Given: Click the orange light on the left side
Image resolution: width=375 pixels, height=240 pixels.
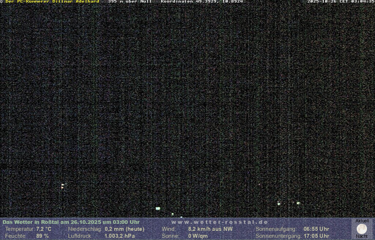Looking at the screenshot, I should coord(62,187).
